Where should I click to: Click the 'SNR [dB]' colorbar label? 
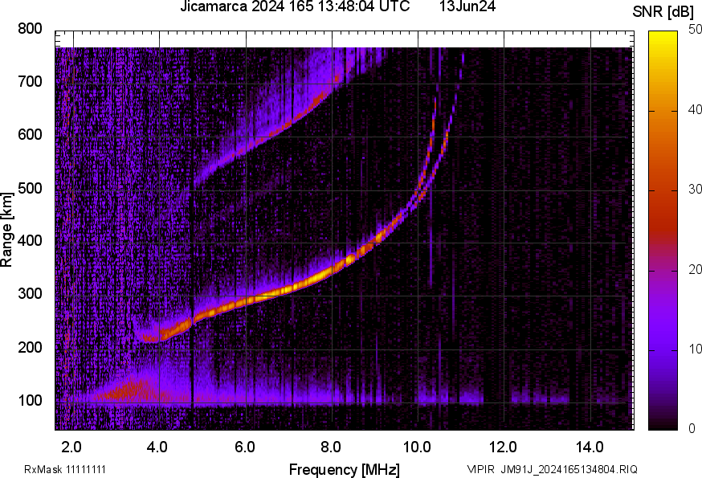click(663, 12)
